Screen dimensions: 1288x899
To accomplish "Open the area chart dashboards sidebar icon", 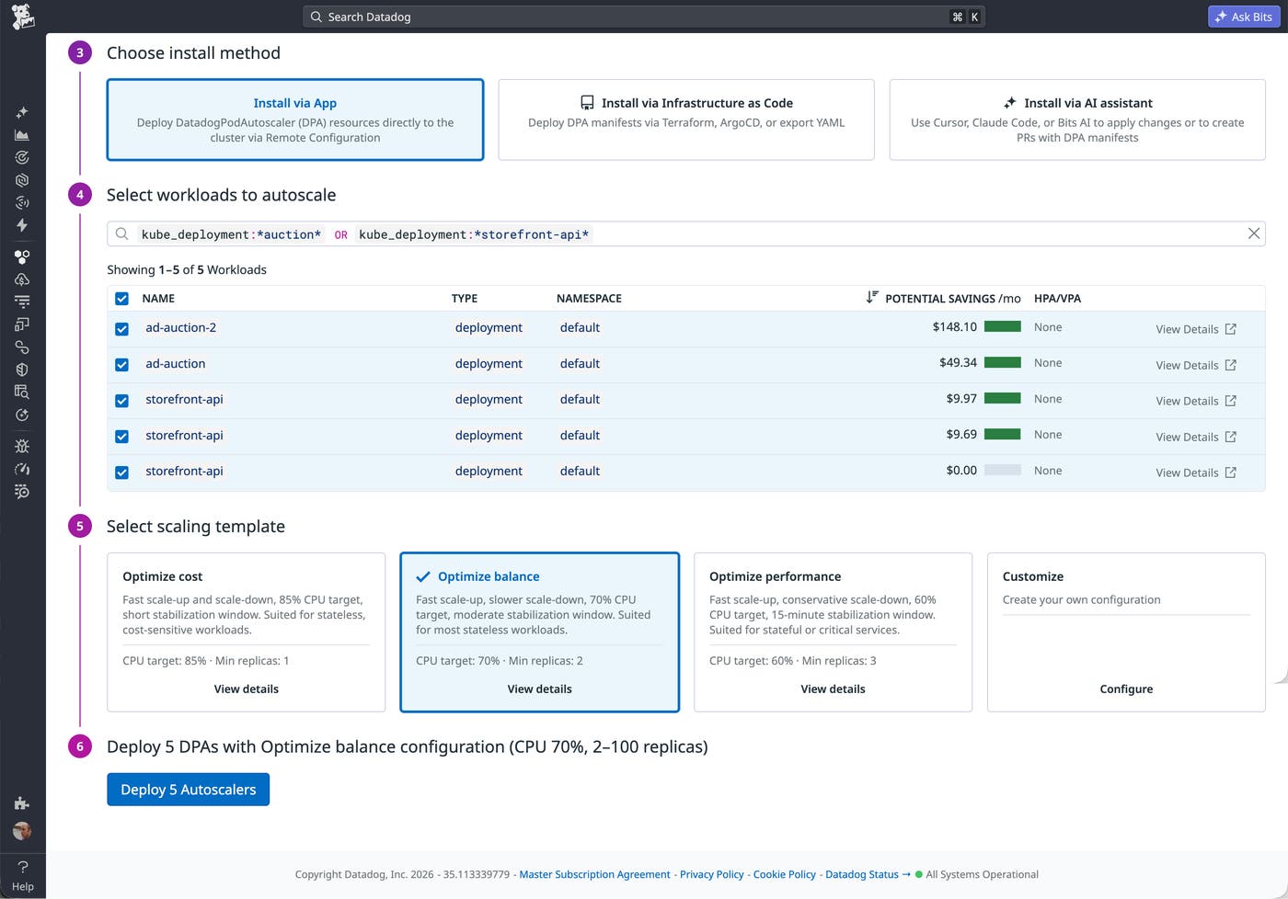I will (x=22, y=135).
